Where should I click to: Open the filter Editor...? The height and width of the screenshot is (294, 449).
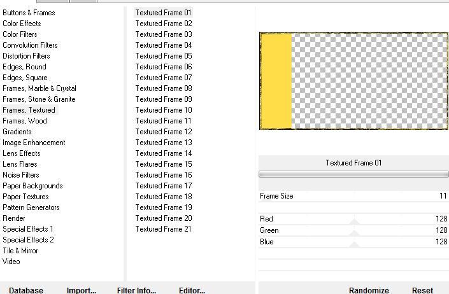click(192, 290)
